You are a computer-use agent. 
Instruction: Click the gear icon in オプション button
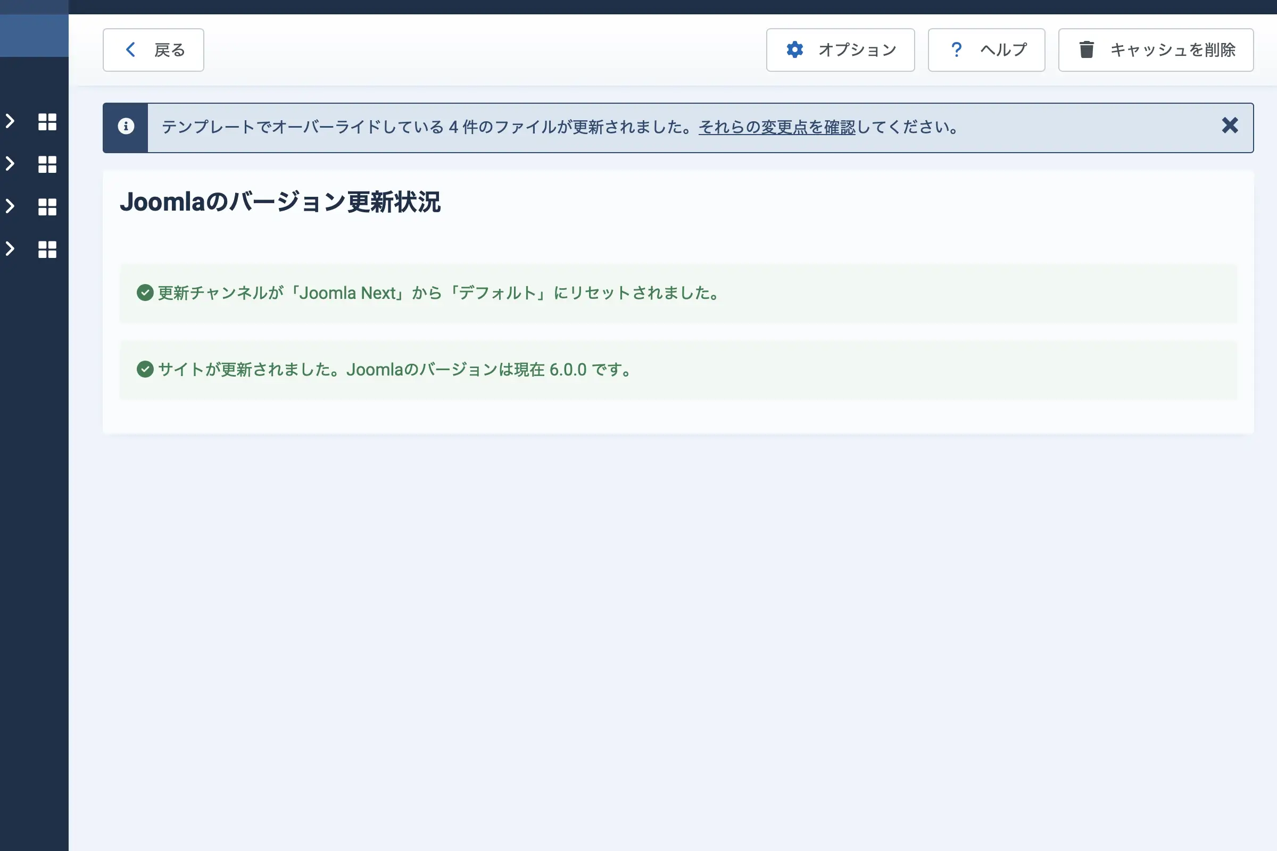coord(794,49)
